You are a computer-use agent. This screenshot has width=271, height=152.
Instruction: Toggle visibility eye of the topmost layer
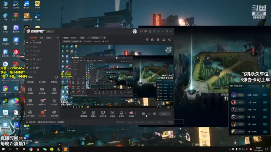point(27,43)
